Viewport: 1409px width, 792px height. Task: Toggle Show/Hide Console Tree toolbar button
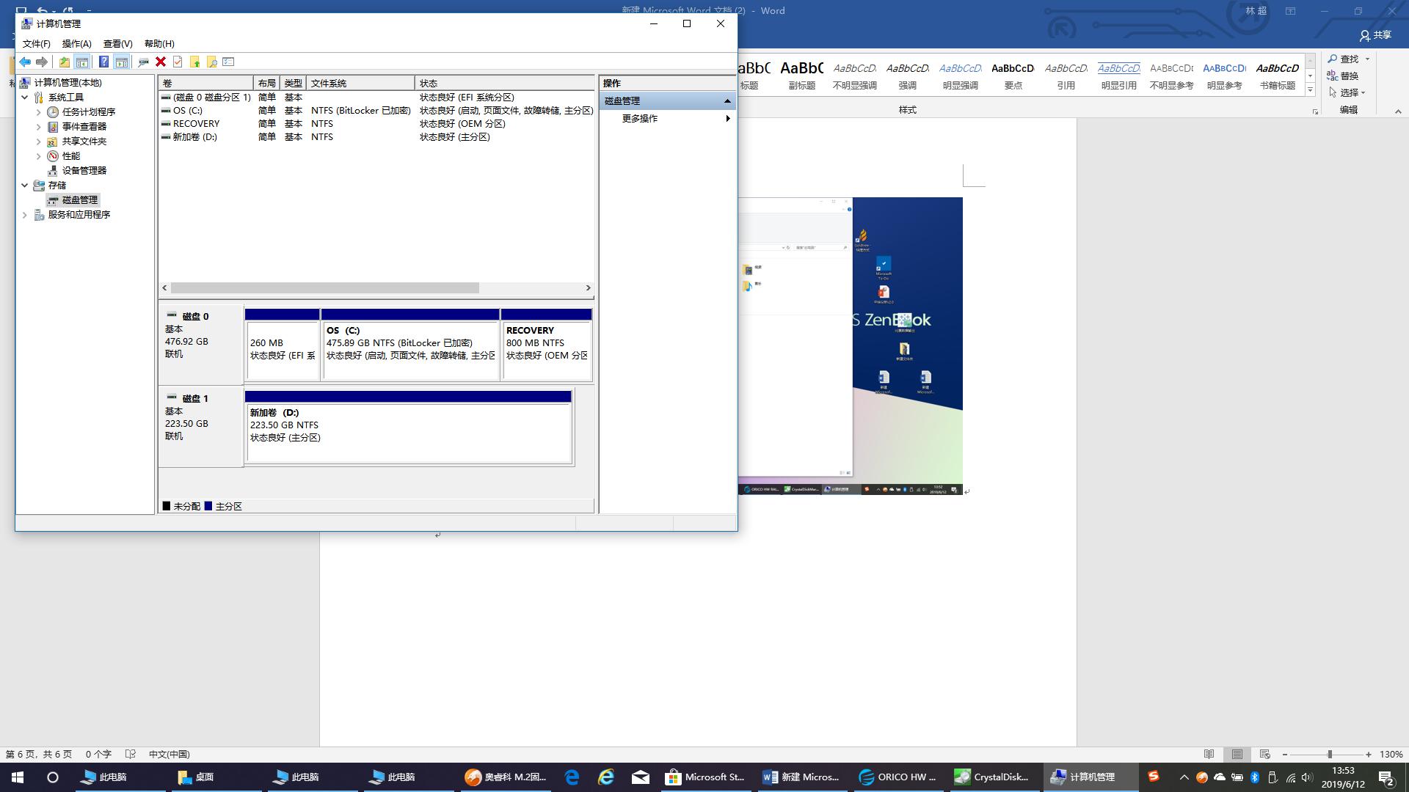[82, 62]
